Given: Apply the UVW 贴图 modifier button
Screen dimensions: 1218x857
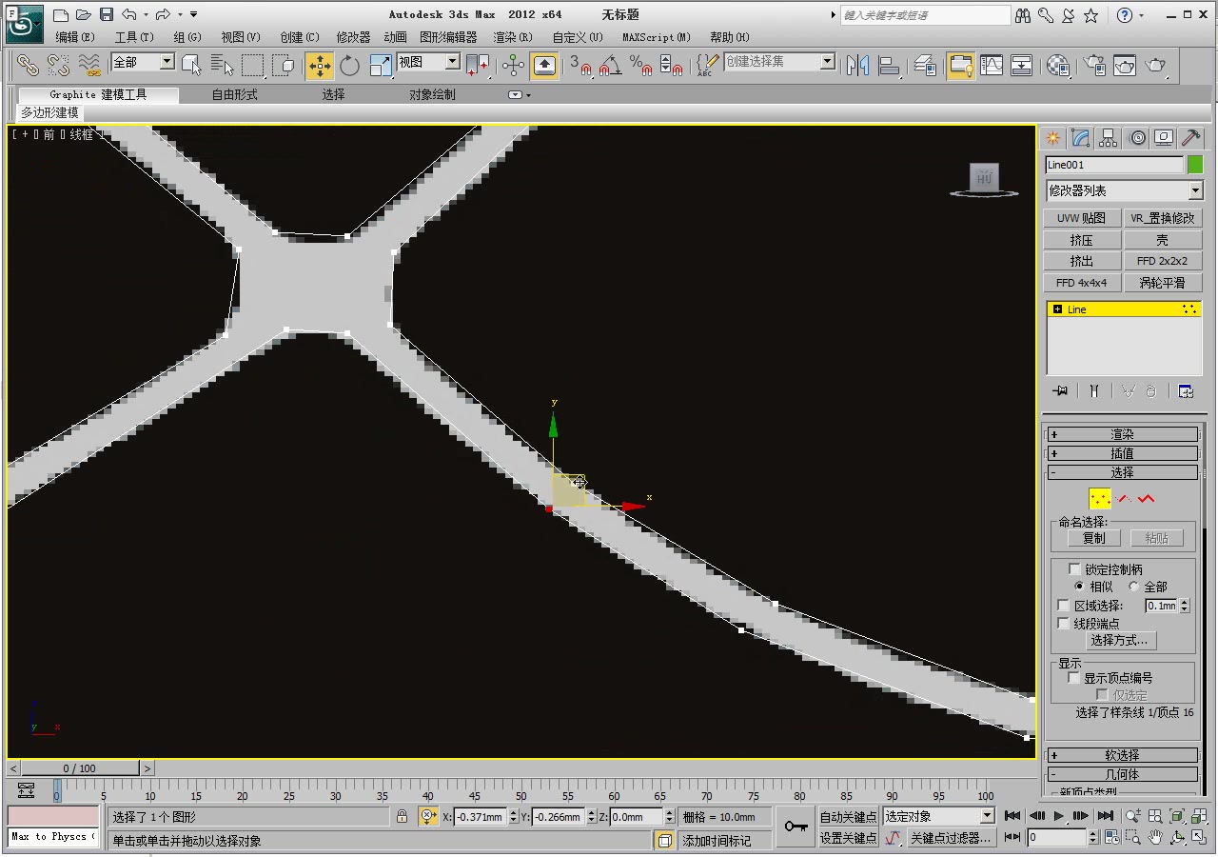Looking at the screenshot, I should point(1081,217).
